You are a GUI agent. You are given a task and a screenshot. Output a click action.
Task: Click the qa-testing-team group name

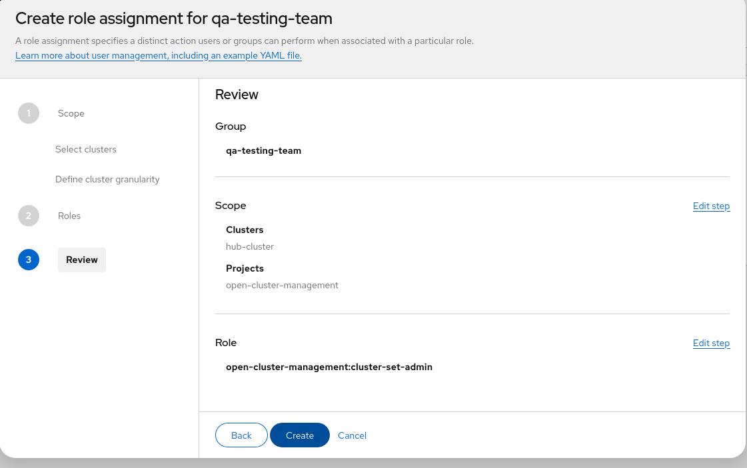pyautogui.click(x=263, y=150)
